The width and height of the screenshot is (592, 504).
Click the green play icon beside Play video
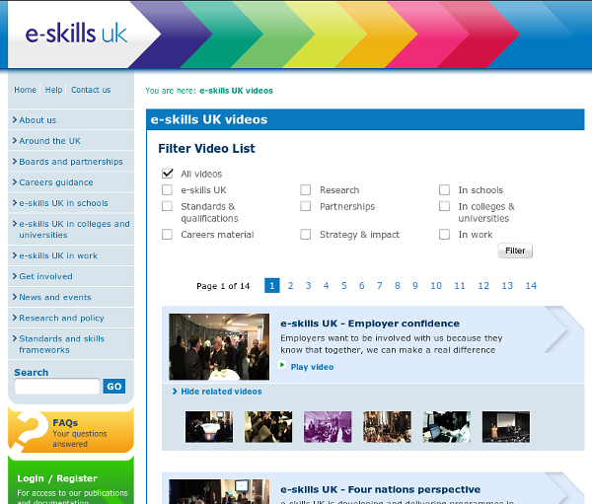click(x=281, y=365)
